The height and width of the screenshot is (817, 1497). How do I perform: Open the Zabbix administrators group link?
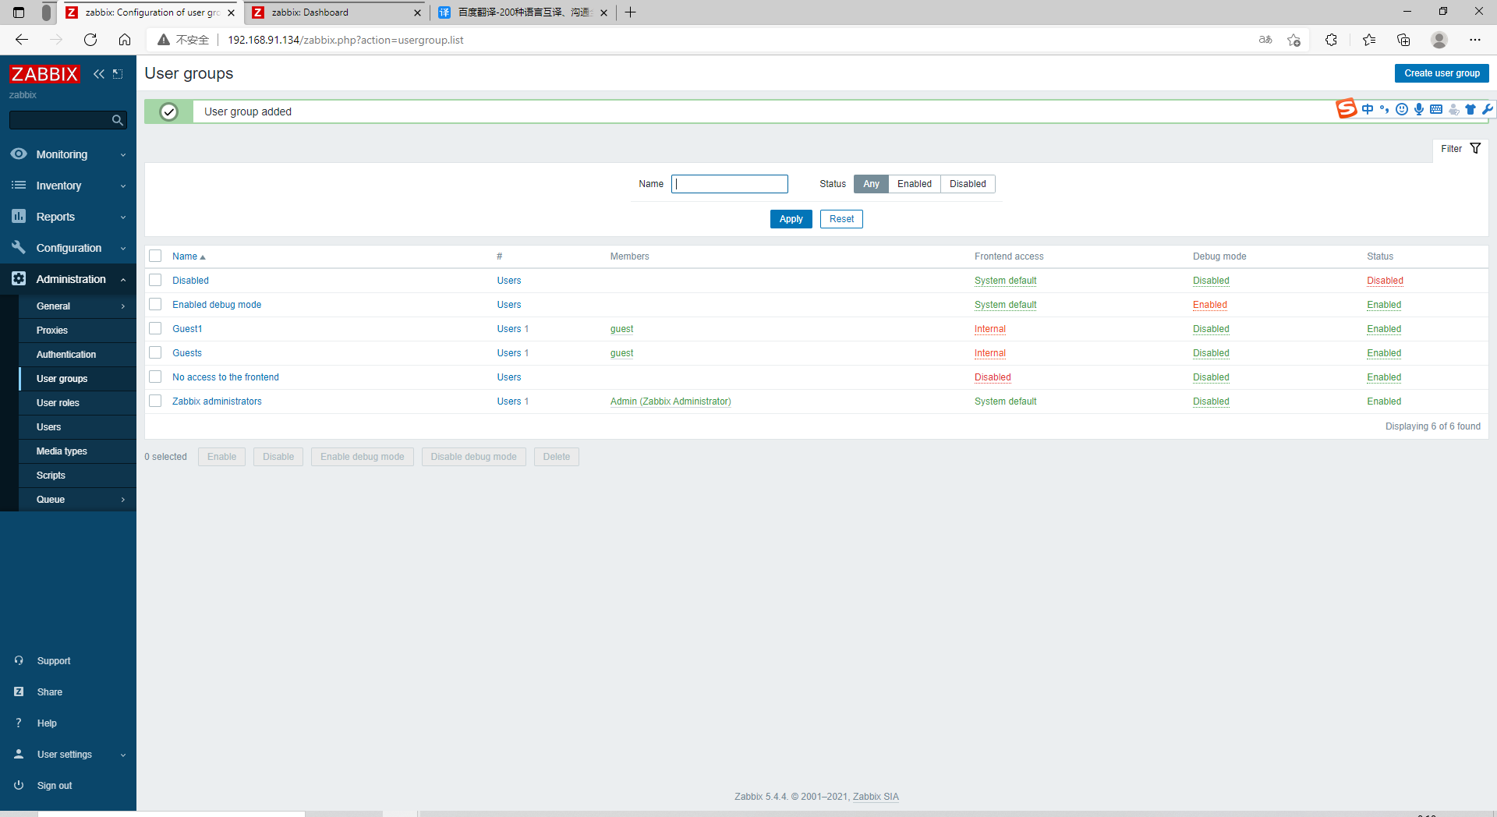click(x=217, y=401)
